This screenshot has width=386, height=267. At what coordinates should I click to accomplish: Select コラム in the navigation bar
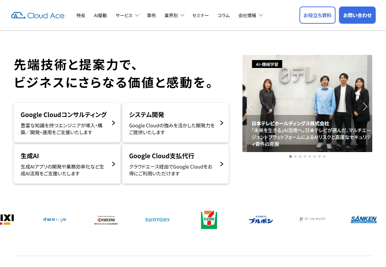[x=224, y=15]
